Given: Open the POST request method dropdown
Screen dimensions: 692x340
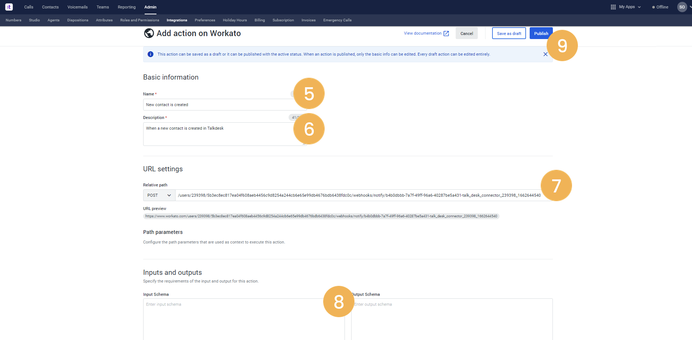Looking at the screenshot, I should tap(159, 195).
